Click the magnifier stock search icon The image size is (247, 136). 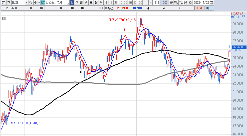[x=31, y=2]
